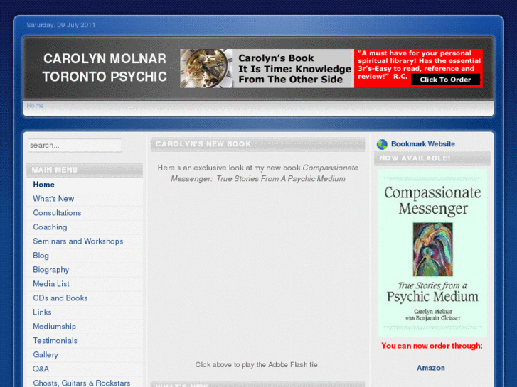View the Biography page
This screenshot has width=517, height=387.
coord(50,269)
